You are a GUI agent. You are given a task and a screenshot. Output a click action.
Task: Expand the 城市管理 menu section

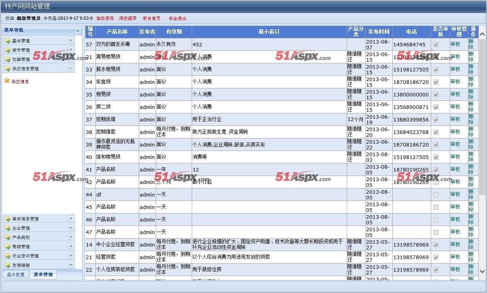pyautogui.click(x=71, y=50)
